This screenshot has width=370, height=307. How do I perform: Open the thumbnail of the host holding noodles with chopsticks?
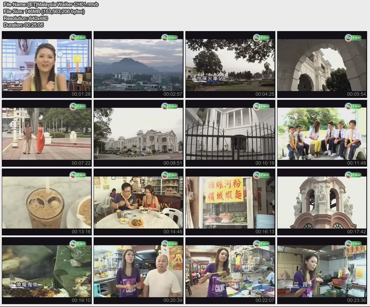coord(230,271)
